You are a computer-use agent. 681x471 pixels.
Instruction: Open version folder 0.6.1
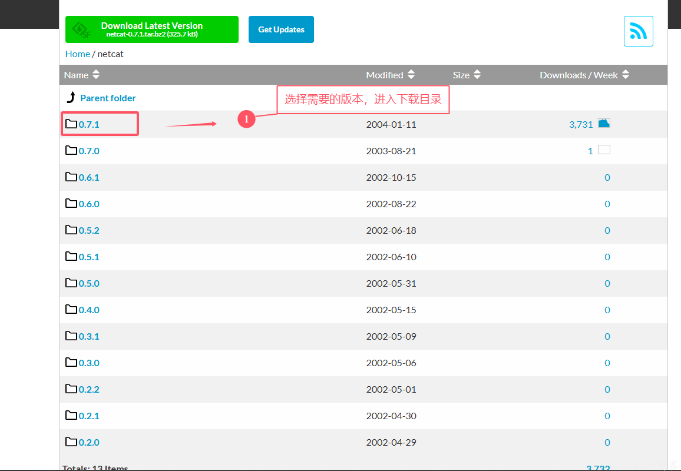pyautogui.click(x=89, y=178)
